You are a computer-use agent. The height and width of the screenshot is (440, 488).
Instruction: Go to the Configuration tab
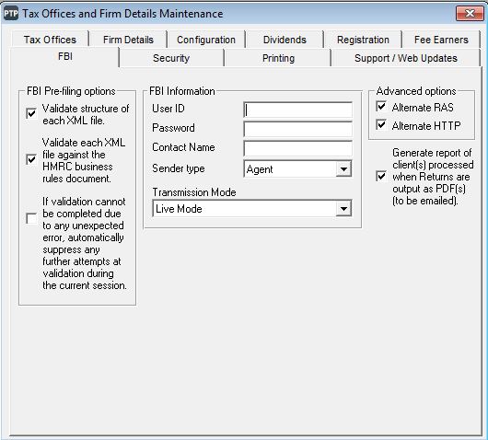[206, 40]
